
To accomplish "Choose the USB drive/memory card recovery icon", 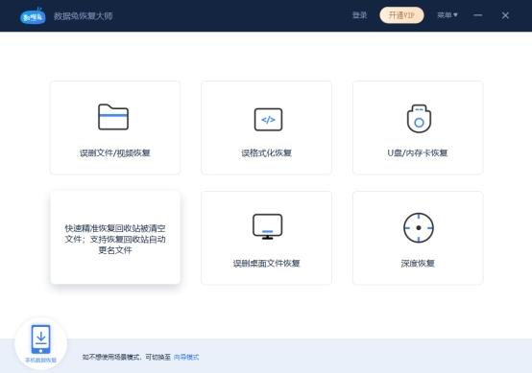I will [x=419, y=119].
